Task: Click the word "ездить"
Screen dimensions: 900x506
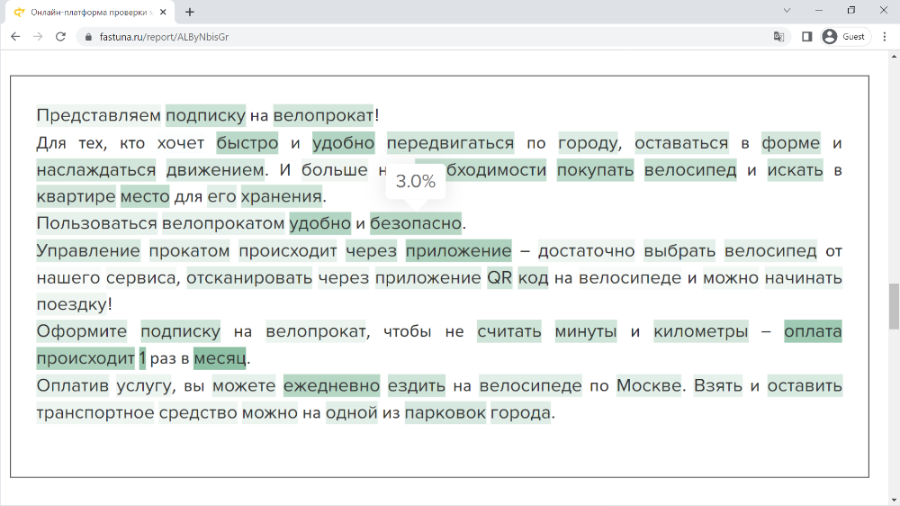Action: (x=417, y=386)
